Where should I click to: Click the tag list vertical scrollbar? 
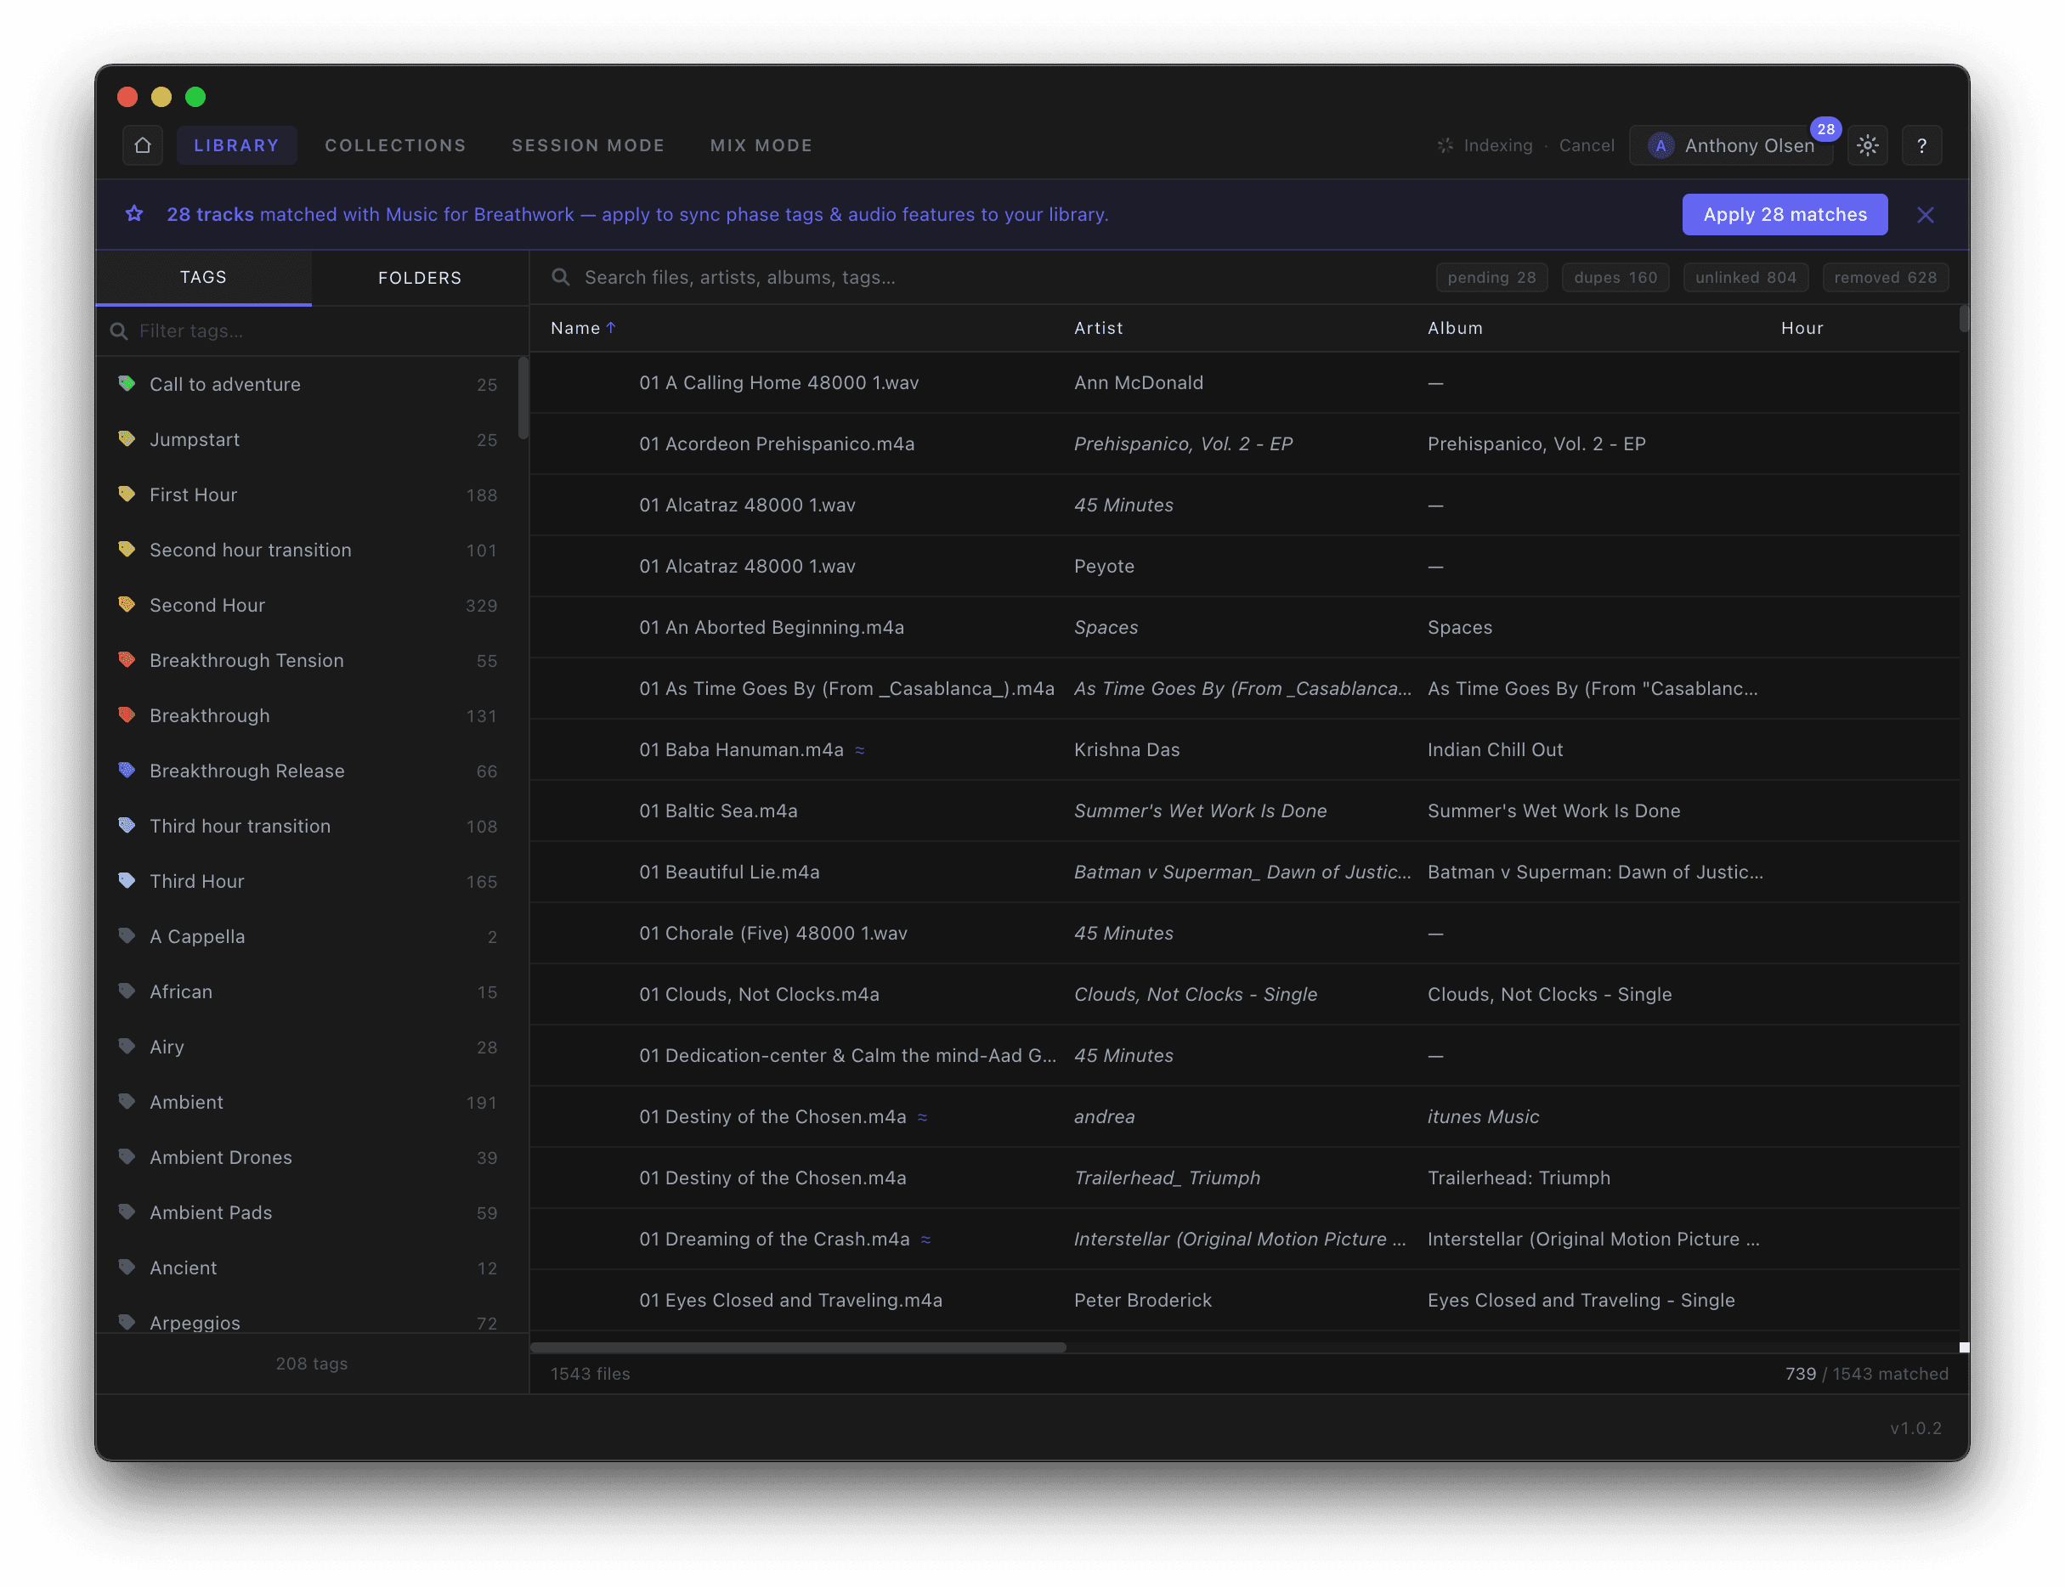523,398
